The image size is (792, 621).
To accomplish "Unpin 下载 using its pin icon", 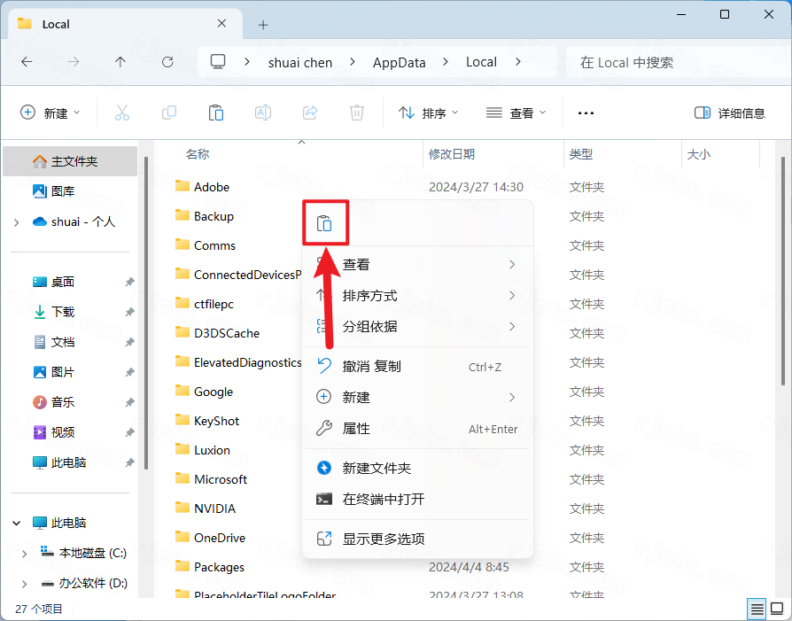I will coord(130,312).
